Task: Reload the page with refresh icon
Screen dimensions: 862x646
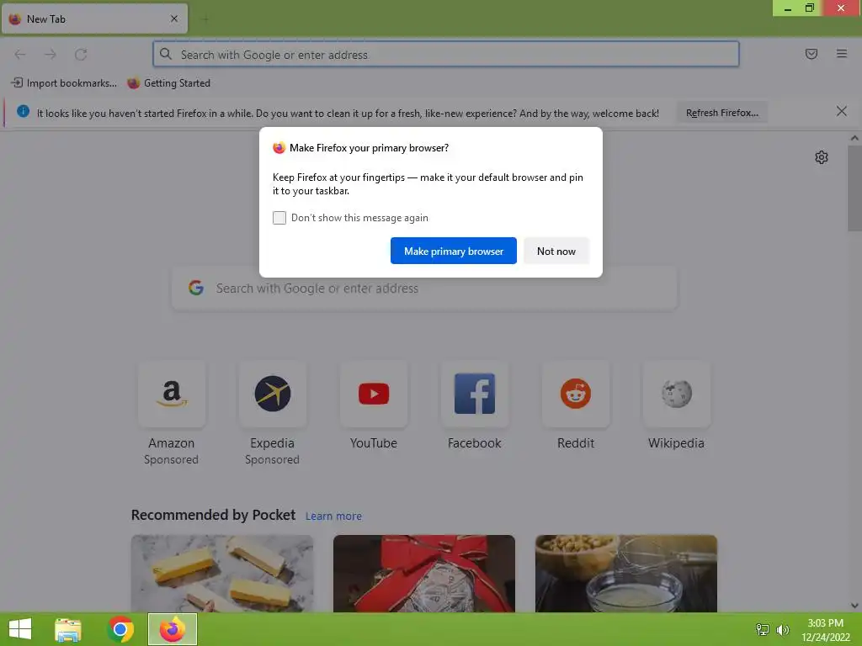Action: (x=81, y=55)
